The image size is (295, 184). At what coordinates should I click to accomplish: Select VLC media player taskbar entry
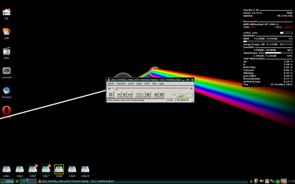tap(76, 181)
